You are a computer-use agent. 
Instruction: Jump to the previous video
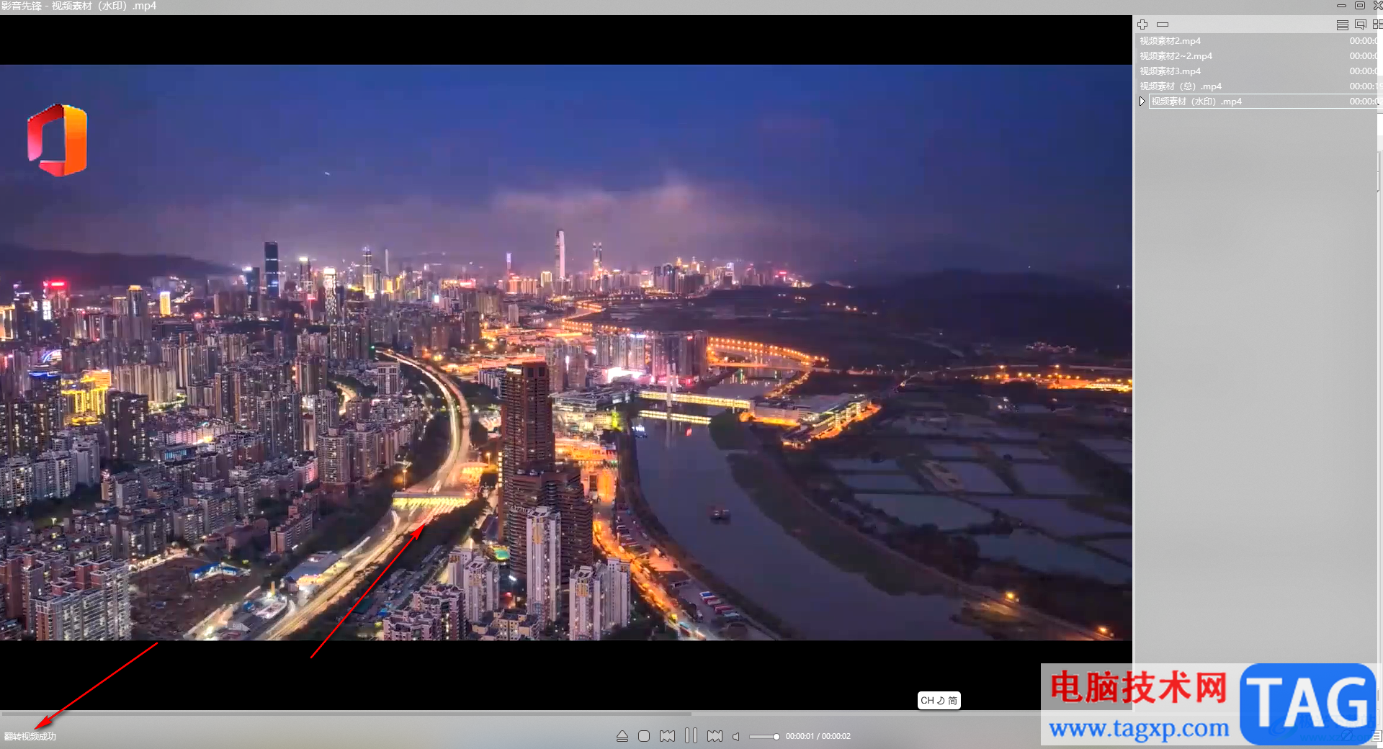tap(668, 736)
